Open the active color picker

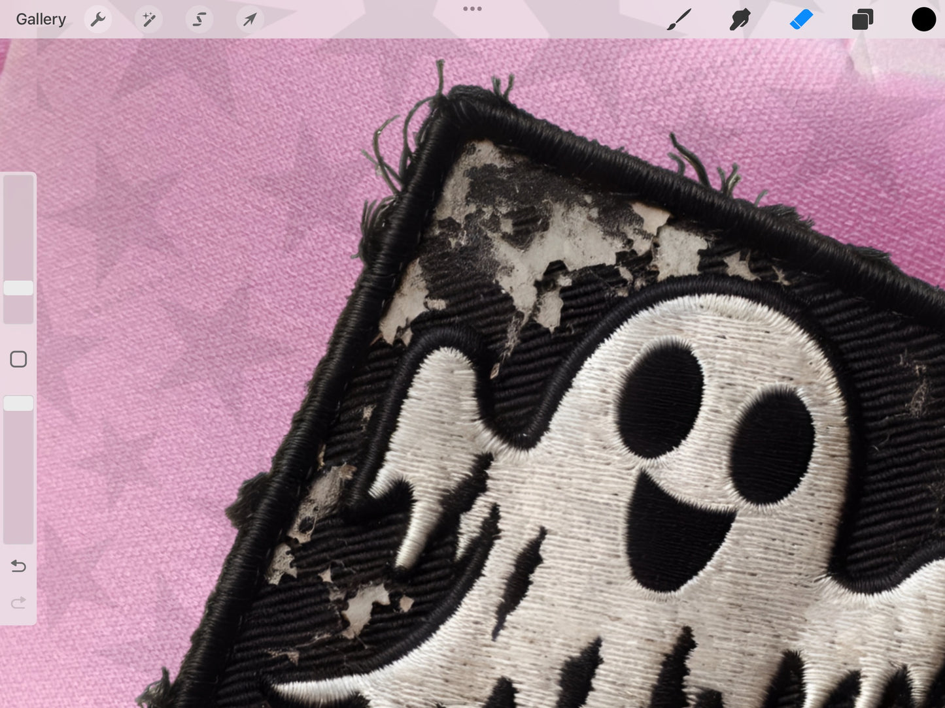[923, 19]
